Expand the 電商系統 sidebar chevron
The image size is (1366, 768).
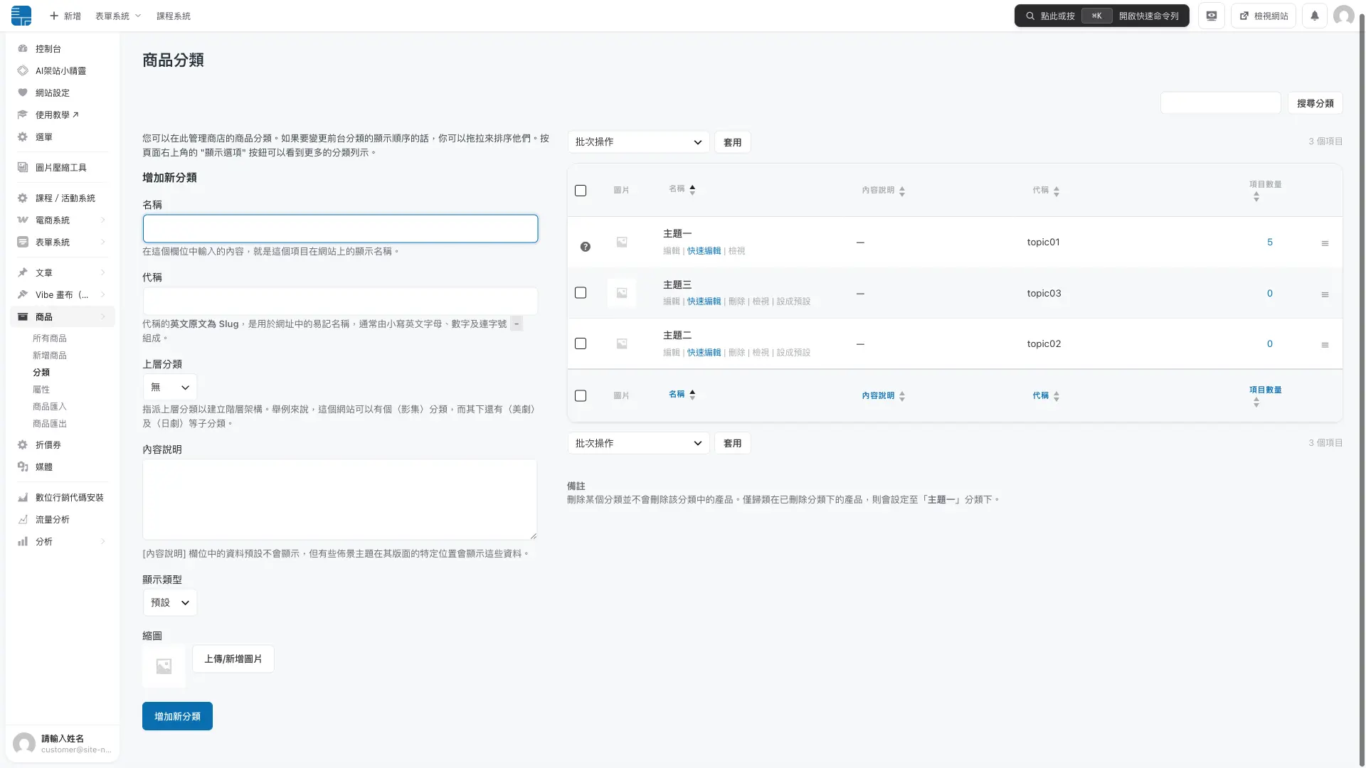(103, 220)
